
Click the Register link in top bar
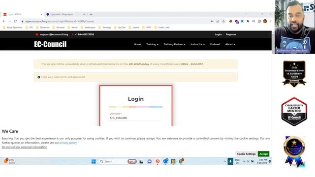(x=231, y=34)
